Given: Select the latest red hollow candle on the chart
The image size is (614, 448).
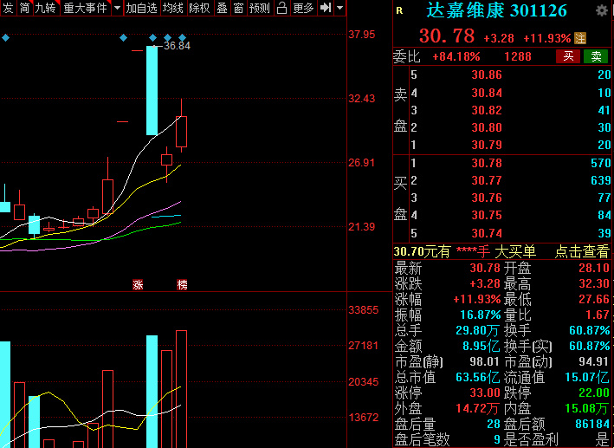Looking at the screenshot, I should tap(181, 132).
